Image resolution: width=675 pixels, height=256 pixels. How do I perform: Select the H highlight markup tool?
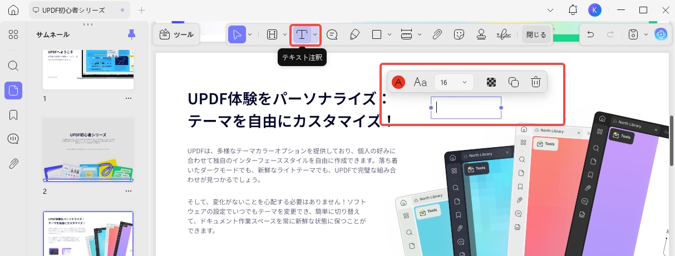click(x=272, y=34)
